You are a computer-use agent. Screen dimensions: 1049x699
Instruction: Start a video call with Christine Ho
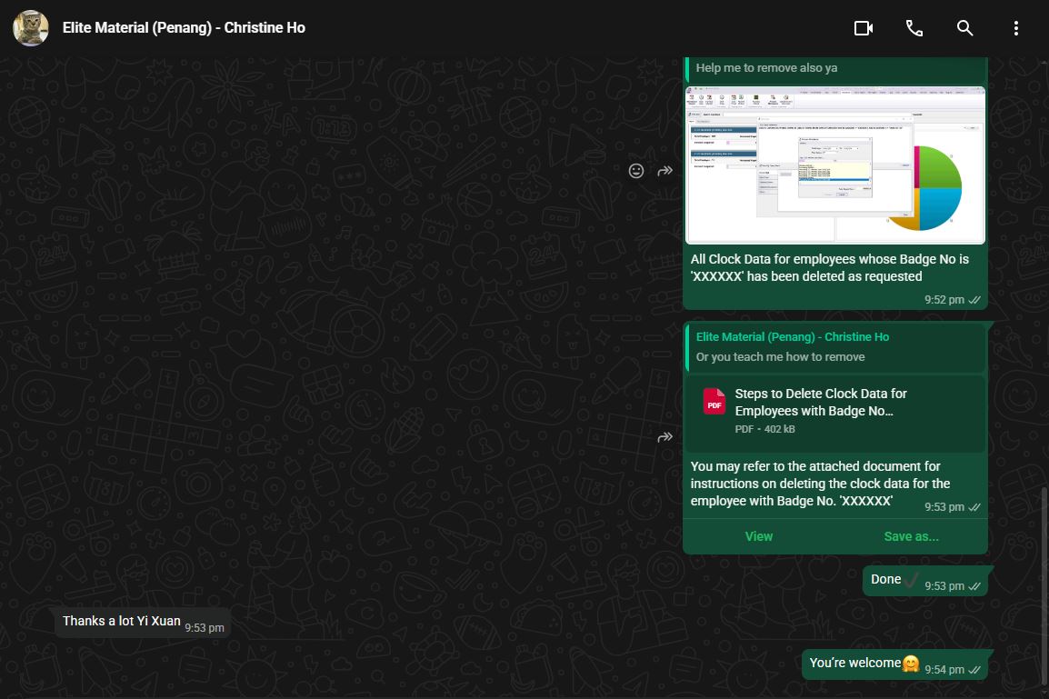[x=863, y=28]
